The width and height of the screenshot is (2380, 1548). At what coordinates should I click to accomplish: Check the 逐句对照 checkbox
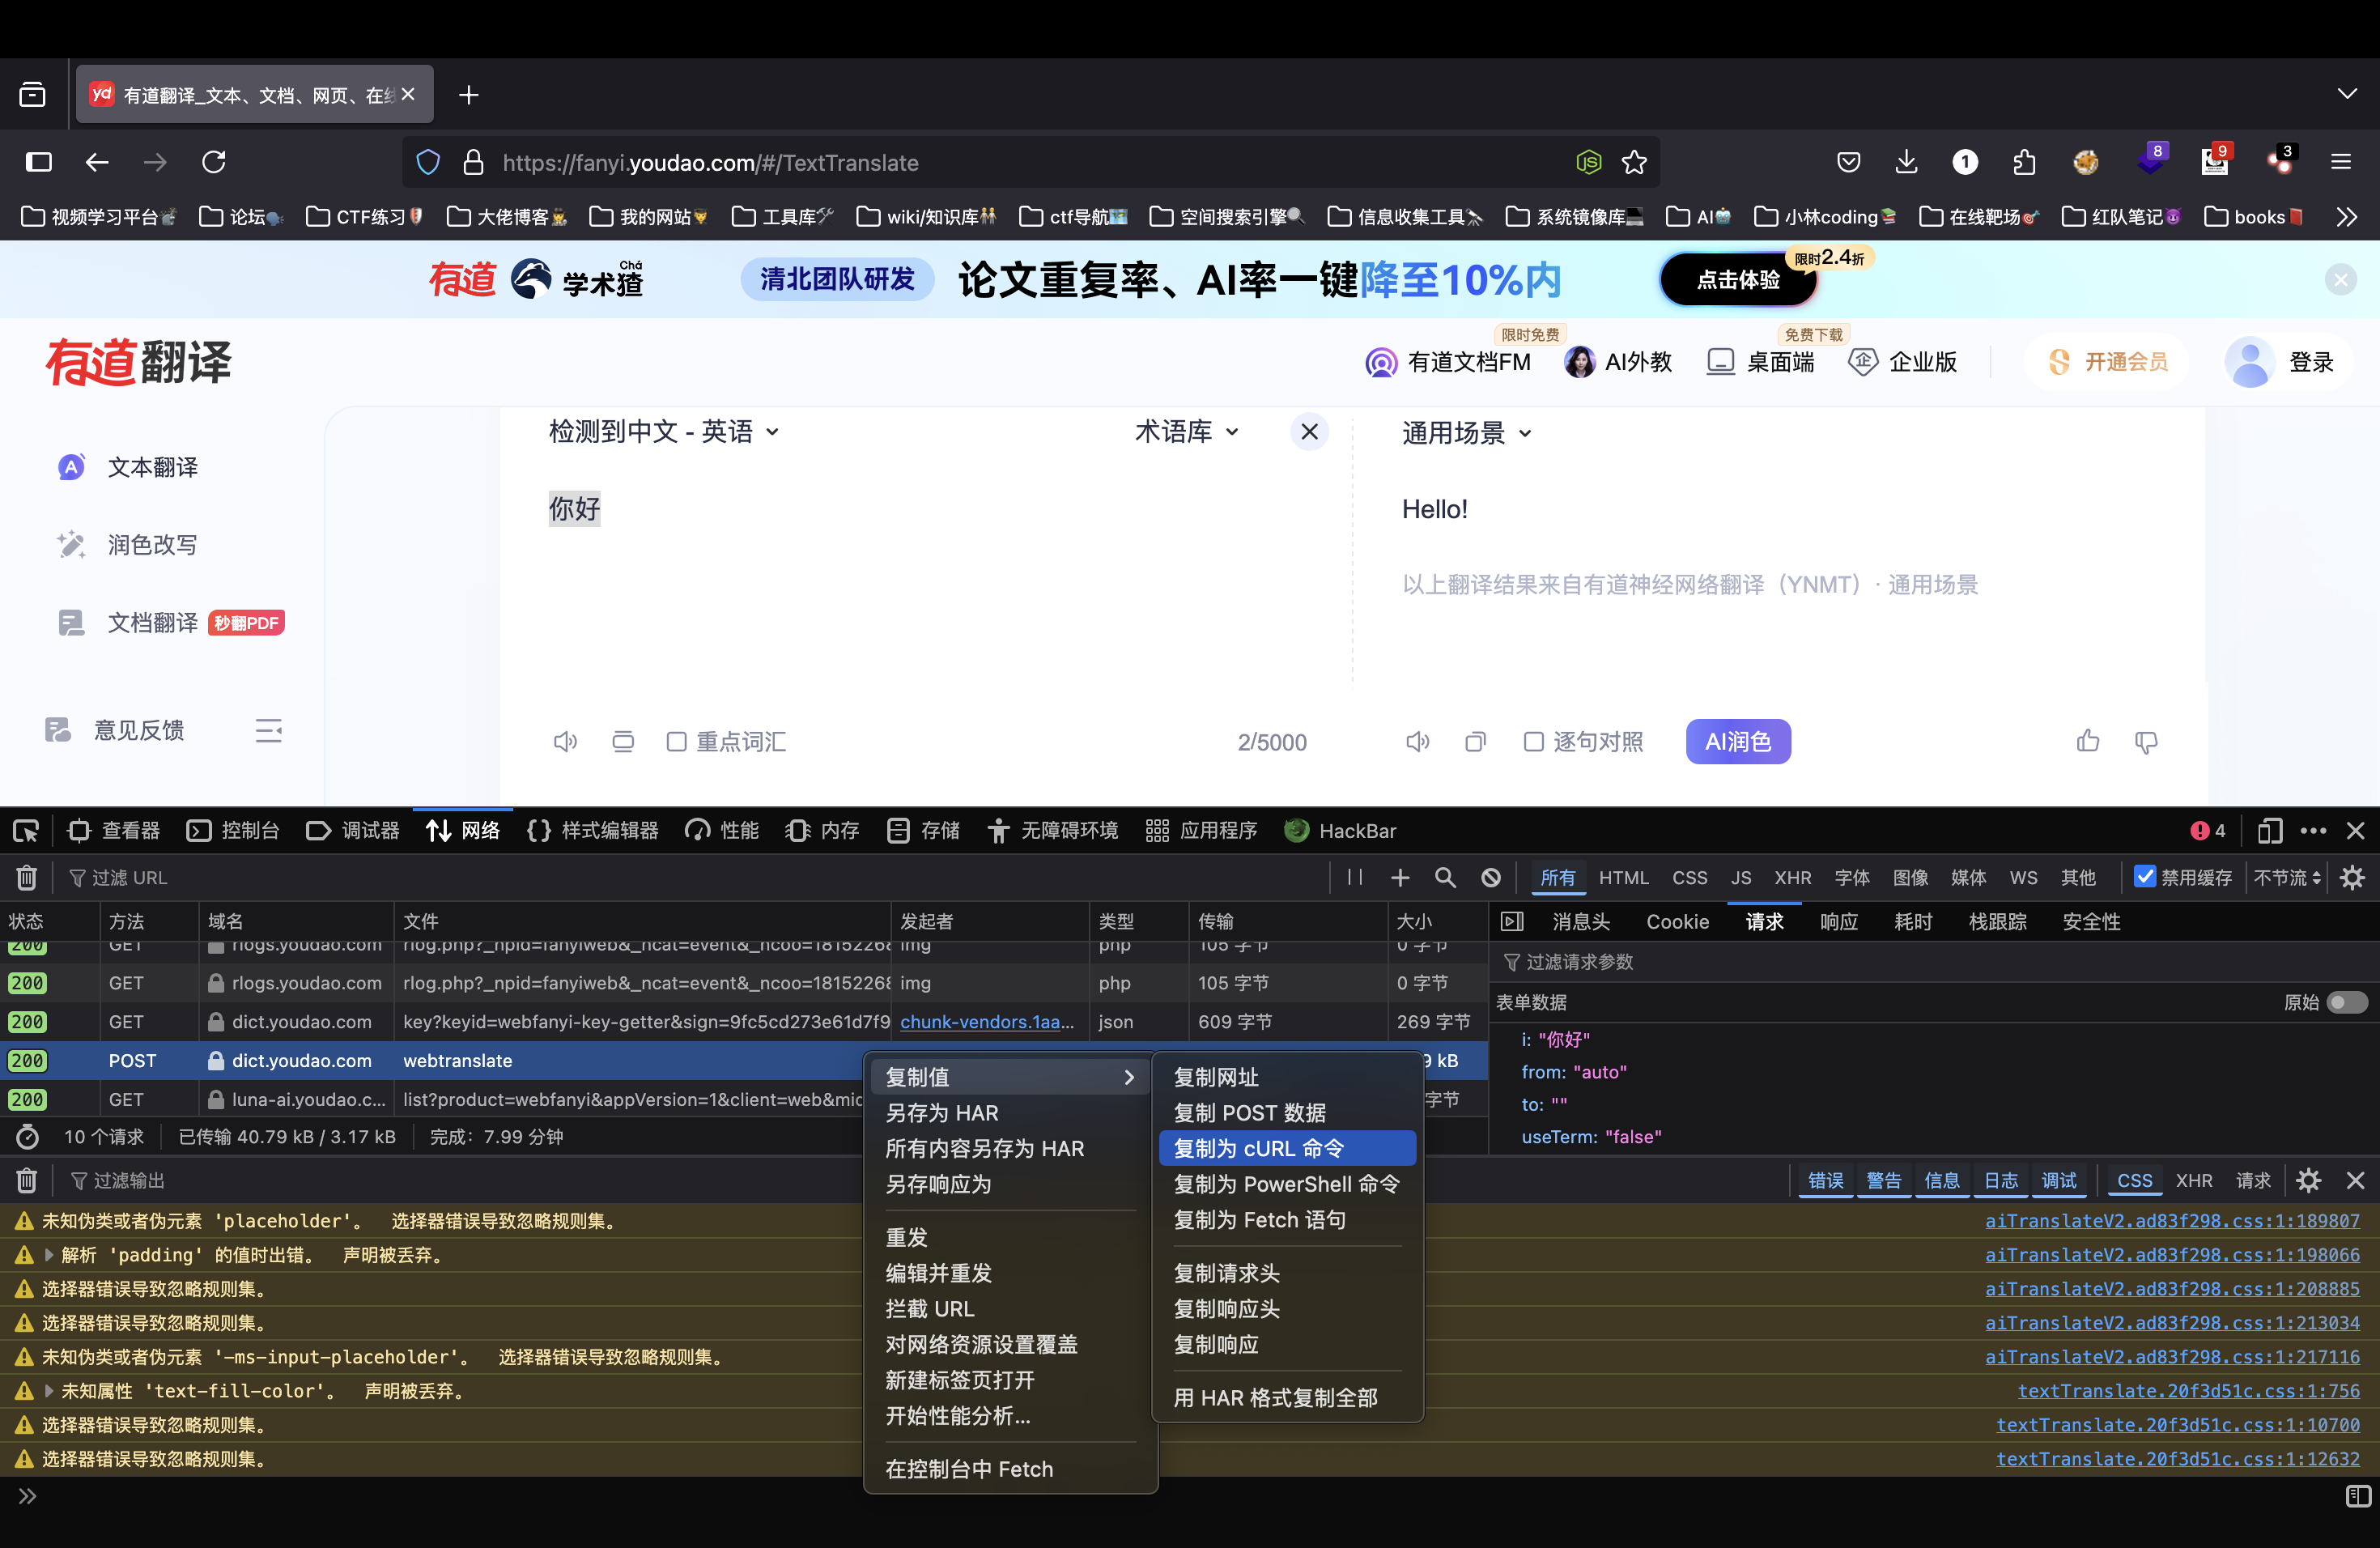tap(1533, 742)
